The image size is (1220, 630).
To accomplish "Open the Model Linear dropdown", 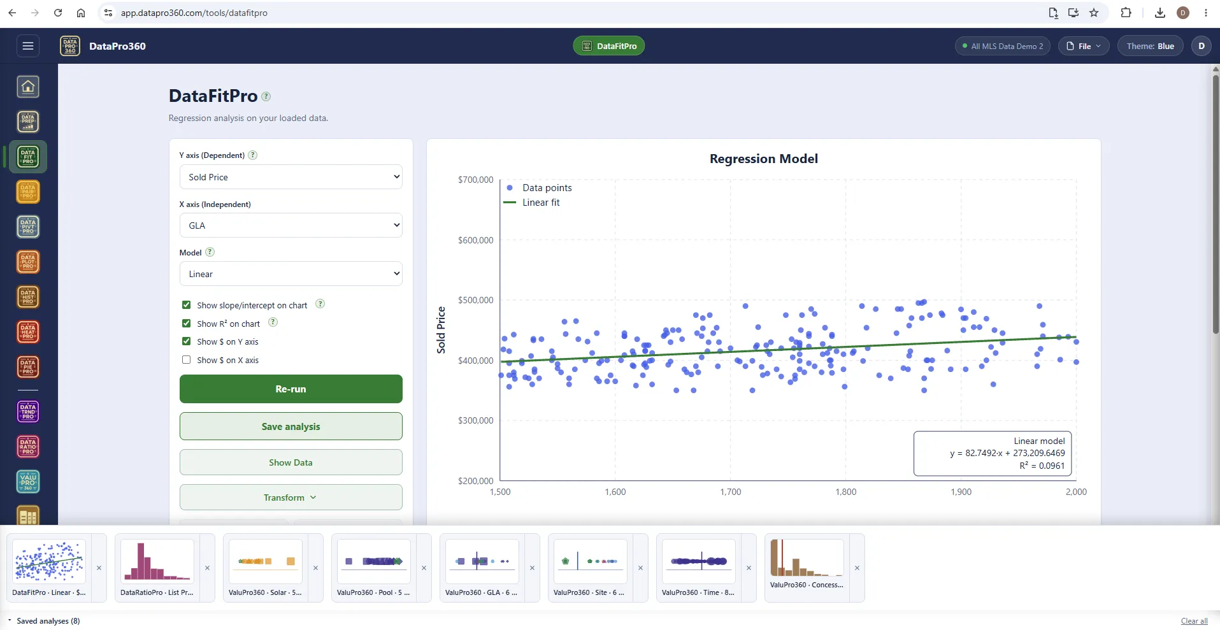I will click(x=291, y=274).
